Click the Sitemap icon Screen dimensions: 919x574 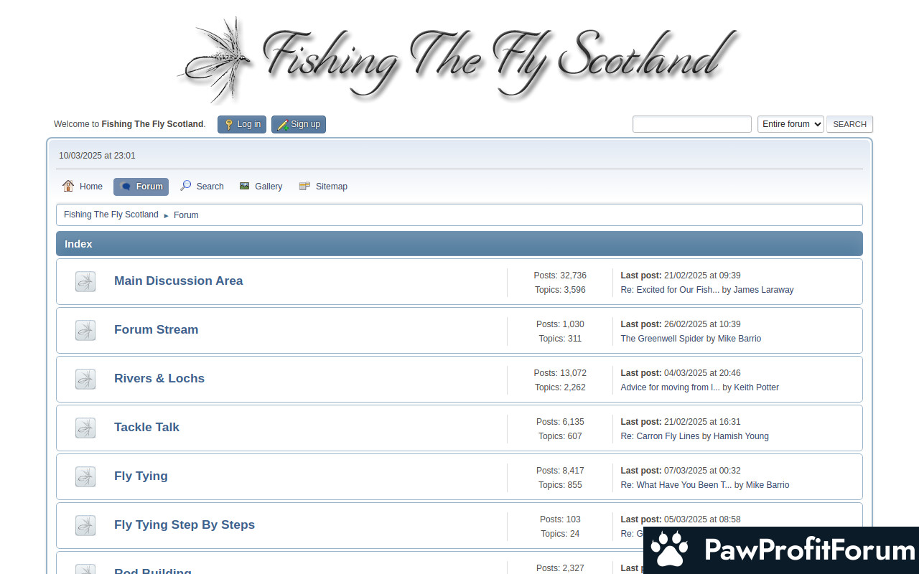click(304, 186)
